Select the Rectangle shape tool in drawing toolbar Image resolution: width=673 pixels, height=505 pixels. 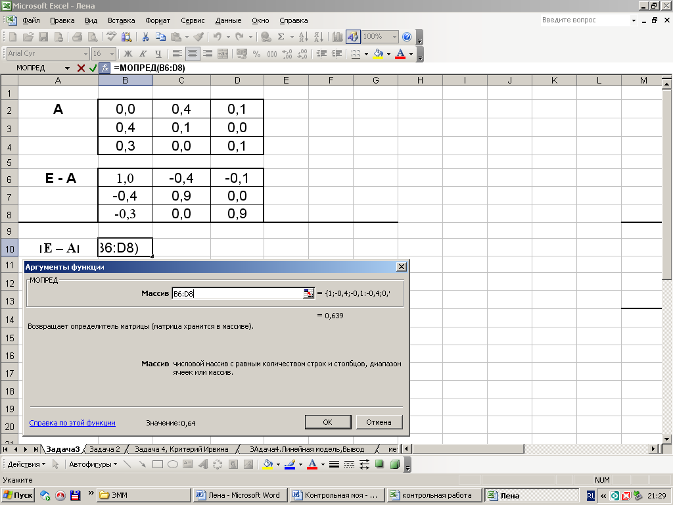158,464
